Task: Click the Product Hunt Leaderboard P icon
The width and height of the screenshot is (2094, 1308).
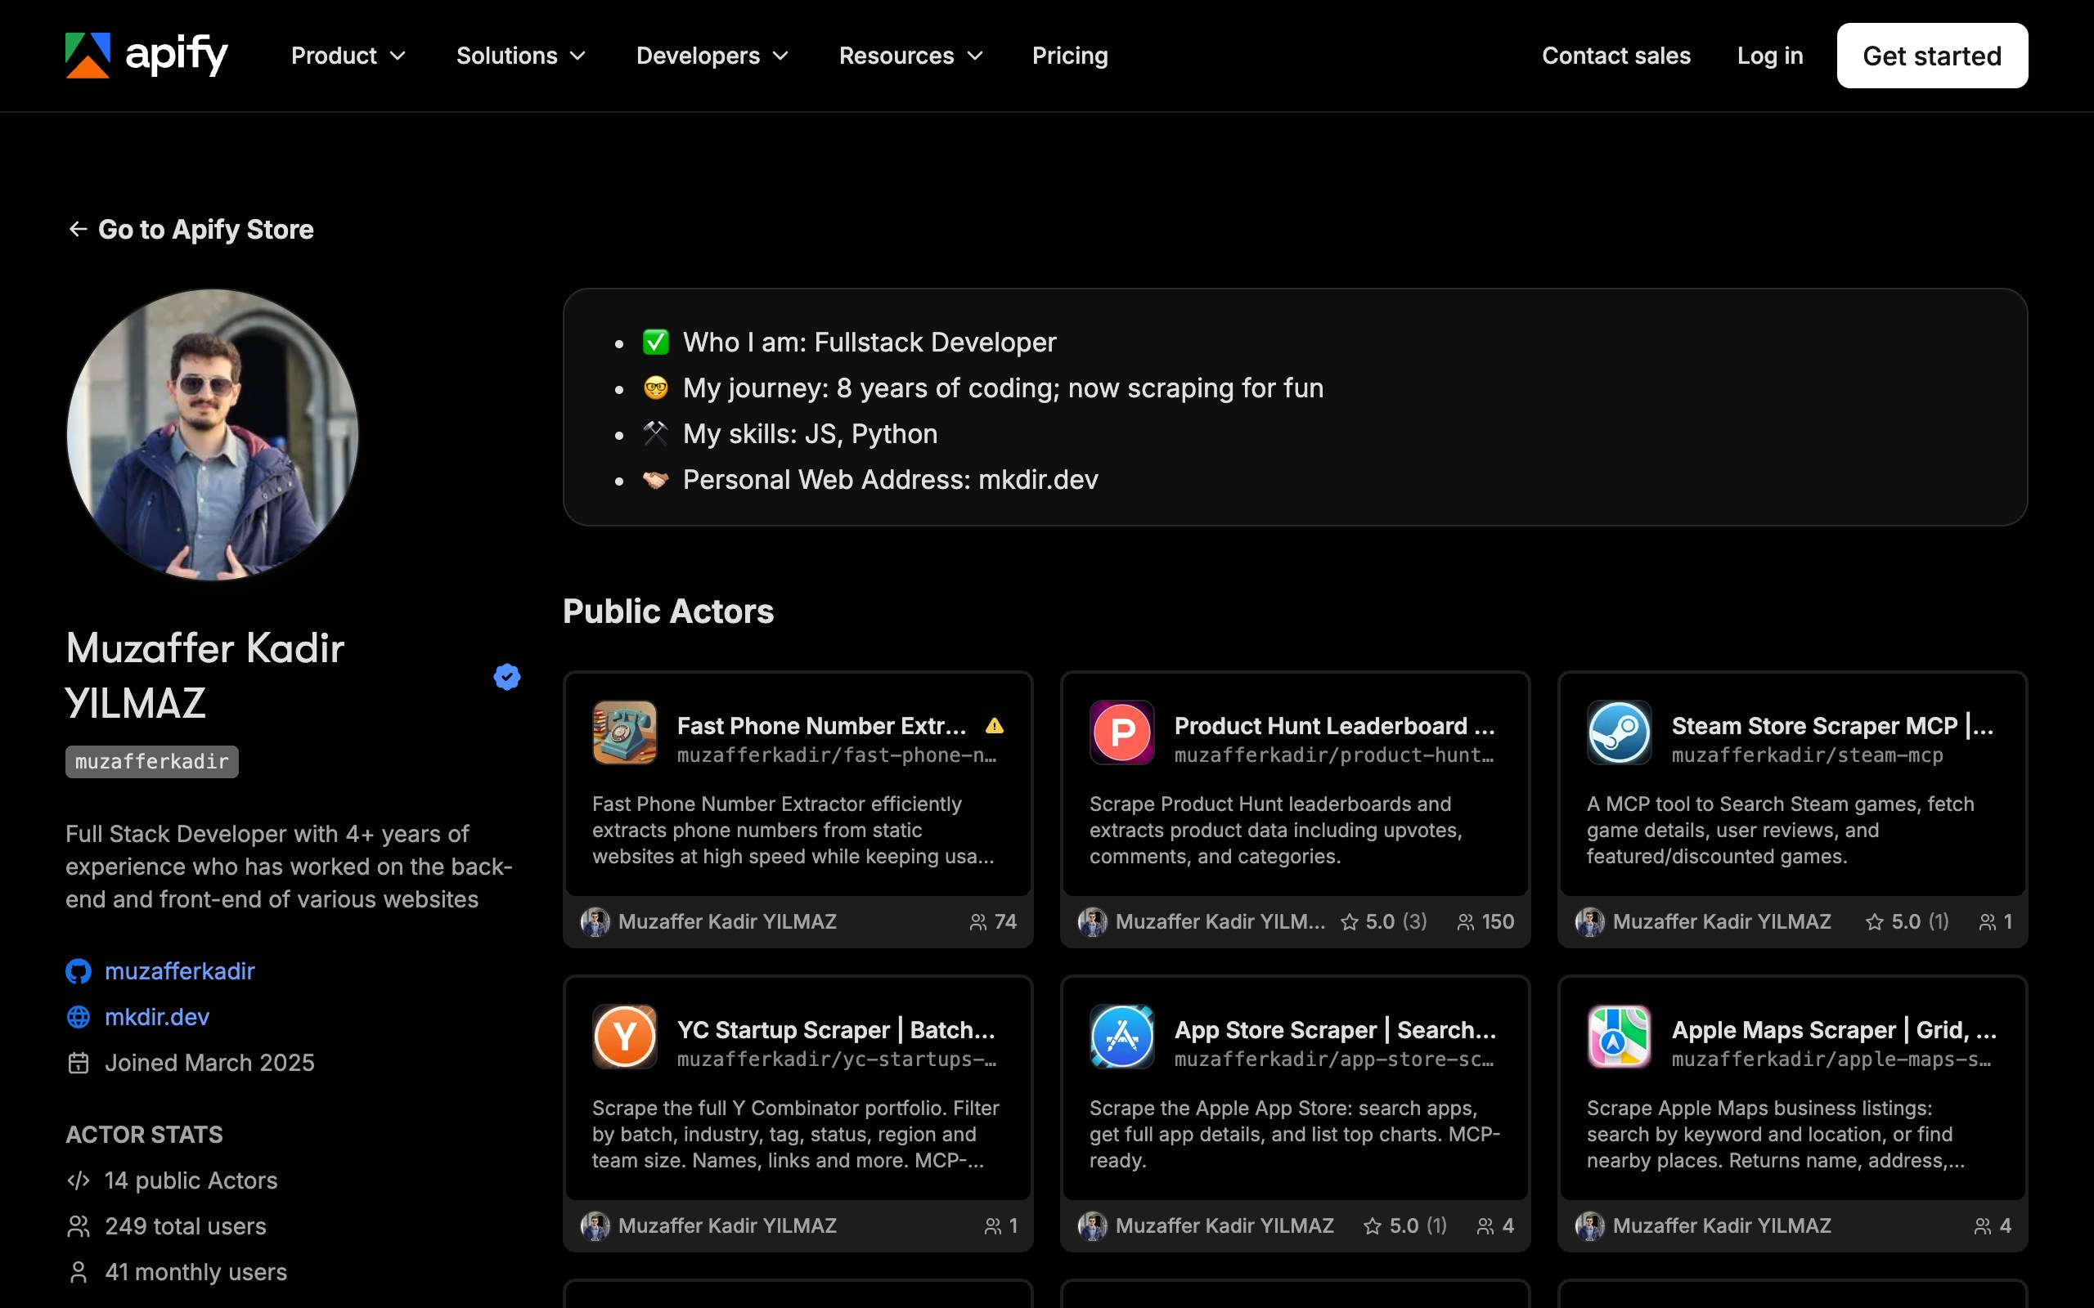Action: coord(1121,732)
